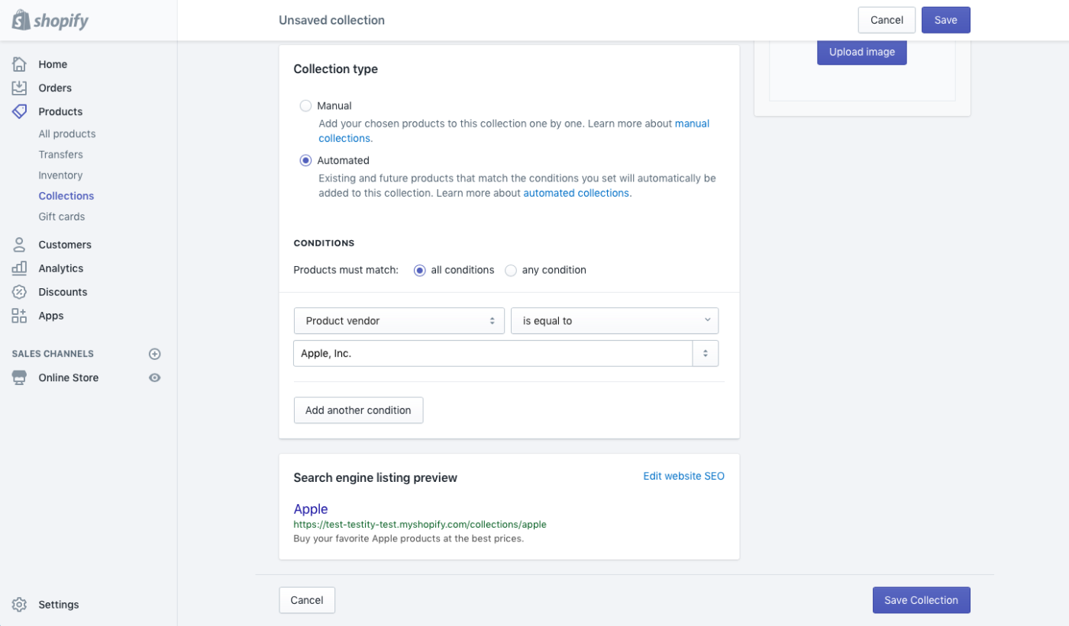Choose the 'any condition' radio option
The height and width of the screenshot is (626, 1069).
(511, 270)
